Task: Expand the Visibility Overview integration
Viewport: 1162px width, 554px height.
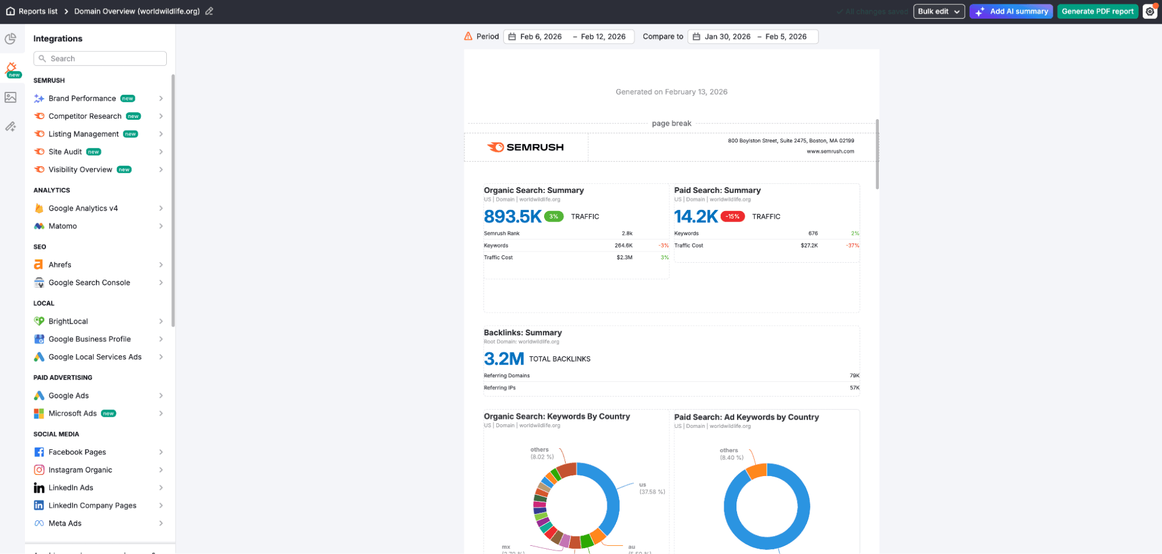Action: [x=161, y=170]
